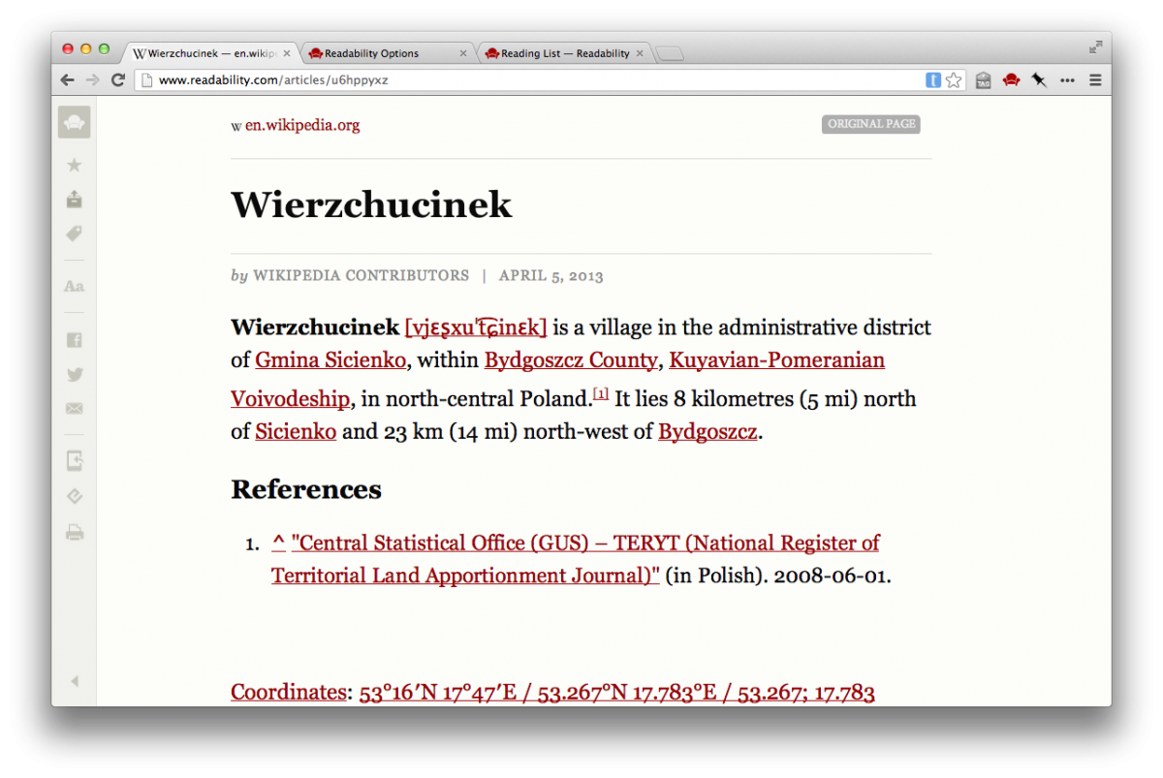Click the ORIGINAL PAGE button
Image resolution: width=1163 pixels, height=778 pixels.
(870, 124)
